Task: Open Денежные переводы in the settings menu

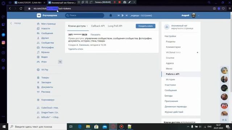Action: 175,107
